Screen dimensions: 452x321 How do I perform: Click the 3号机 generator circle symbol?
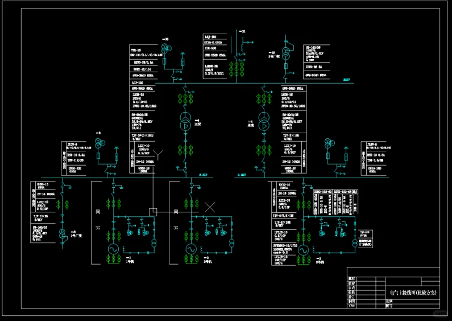pyautogui.click(x=303, y=250)
